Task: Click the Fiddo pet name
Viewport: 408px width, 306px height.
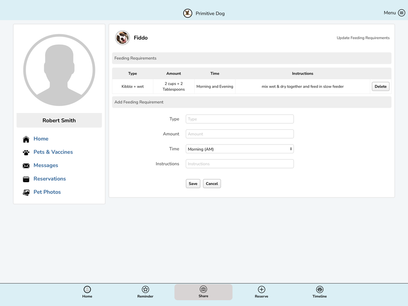Action: click(x=141, y=38)
